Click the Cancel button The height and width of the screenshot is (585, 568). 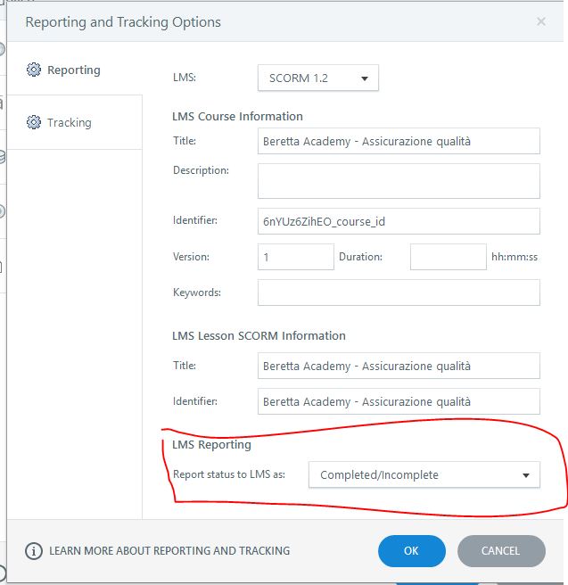(x=500, y=551)
